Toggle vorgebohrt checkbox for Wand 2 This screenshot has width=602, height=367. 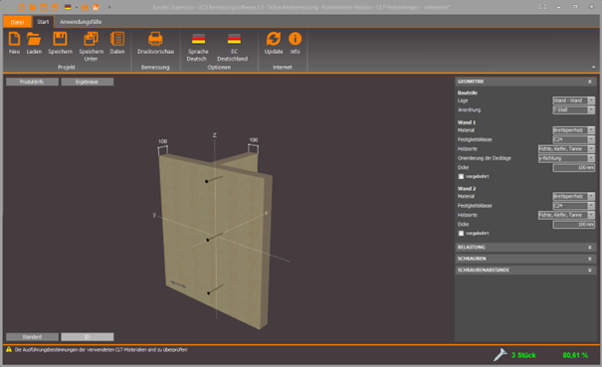click(461, 234)
